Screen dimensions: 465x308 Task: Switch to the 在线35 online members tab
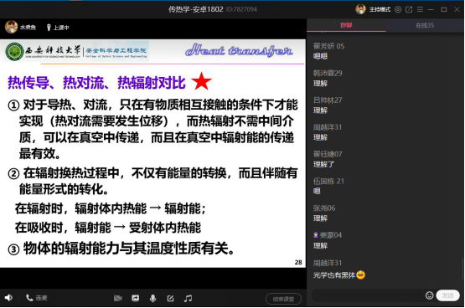(x=425, y=25)
